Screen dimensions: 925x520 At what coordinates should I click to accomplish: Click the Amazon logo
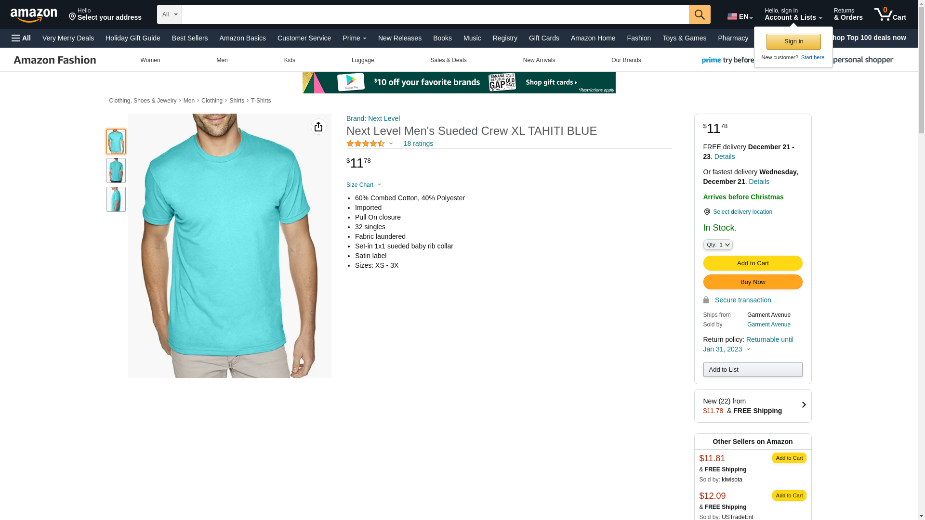point(34,15)
